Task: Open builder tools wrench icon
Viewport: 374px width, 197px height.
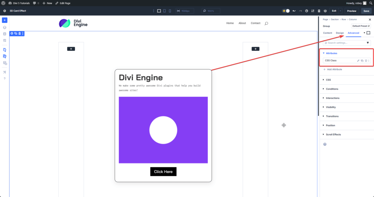Action: tap(4, 72)
